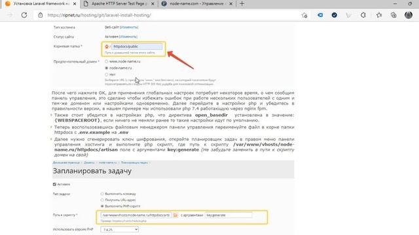This screenshot has width=419, height=235.
Task: Click Изменить link next to Активен status
Action: (x=128, y=37)
